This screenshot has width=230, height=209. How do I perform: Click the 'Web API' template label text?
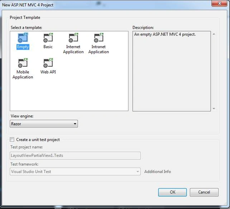pos(48,72)
